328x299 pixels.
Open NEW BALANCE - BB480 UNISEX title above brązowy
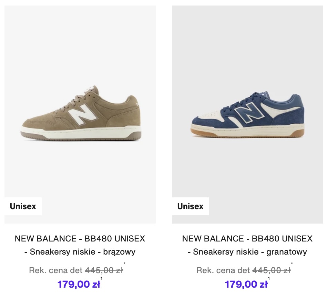[x=80, y=238]
